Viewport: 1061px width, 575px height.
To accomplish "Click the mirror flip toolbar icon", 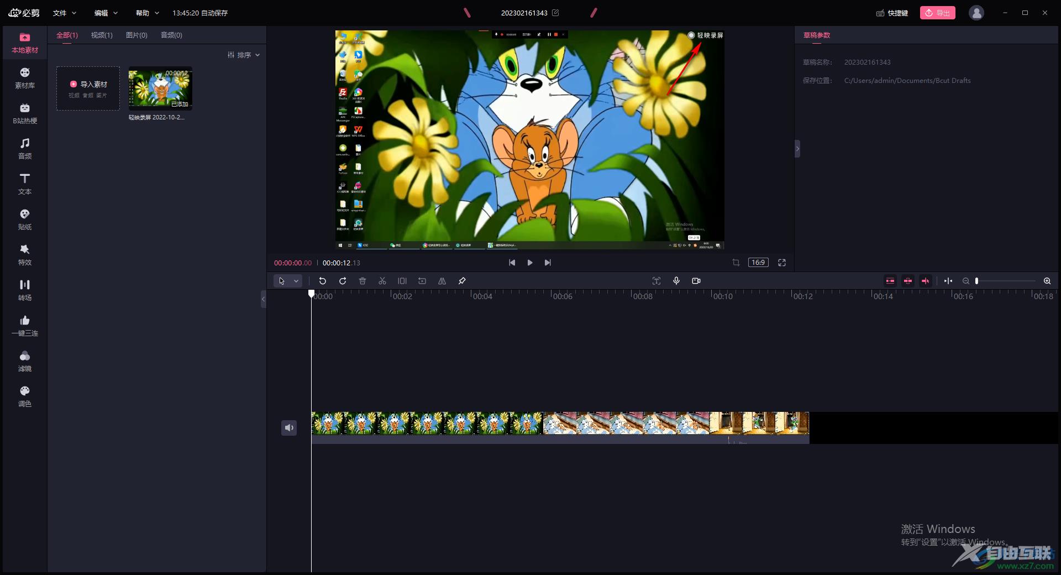I will tap(442, 281).
